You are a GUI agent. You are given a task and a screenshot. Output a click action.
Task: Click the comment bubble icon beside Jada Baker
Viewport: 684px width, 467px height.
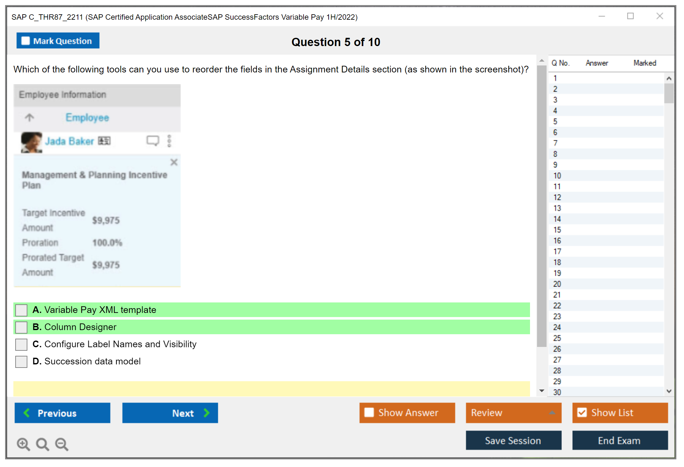point(153,140)
